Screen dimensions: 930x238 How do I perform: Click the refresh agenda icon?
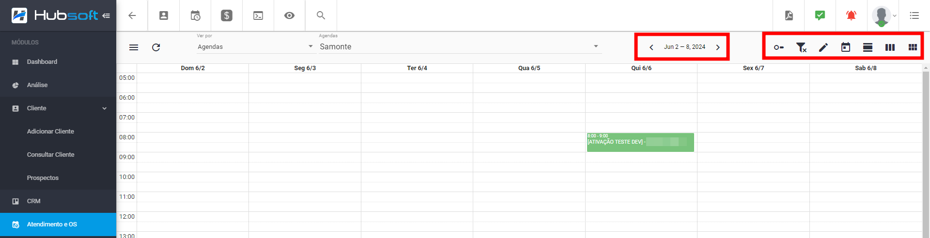pos(156,47)
